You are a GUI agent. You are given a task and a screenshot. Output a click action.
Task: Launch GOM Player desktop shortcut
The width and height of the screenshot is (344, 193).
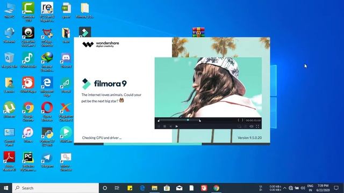point(28,85)
